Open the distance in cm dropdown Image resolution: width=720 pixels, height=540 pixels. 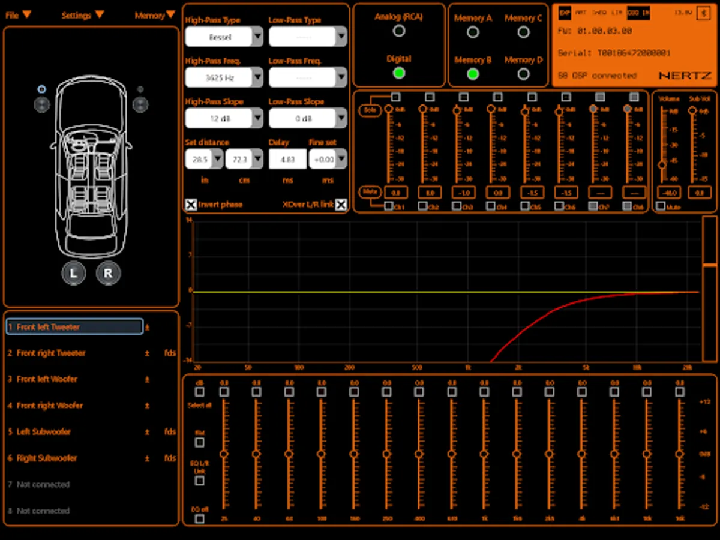click(244, 159)
